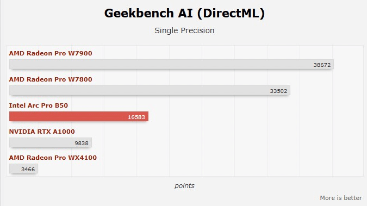This screenshot has height=206, width=367.
Task: Click the 3466 score value
Action: (28, 169)
